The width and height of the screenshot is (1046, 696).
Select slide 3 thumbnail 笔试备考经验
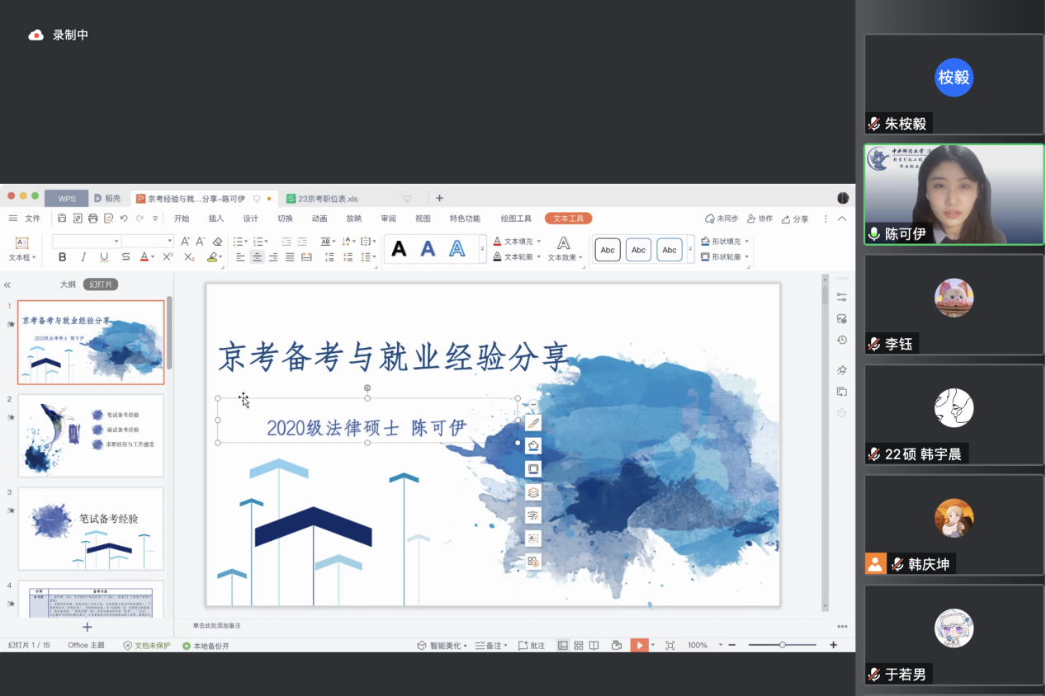coord(91,528)
